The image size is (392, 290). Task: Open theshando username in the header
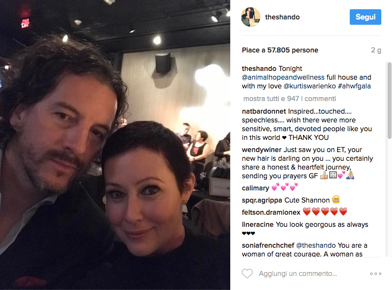click(x=282, y=17)
